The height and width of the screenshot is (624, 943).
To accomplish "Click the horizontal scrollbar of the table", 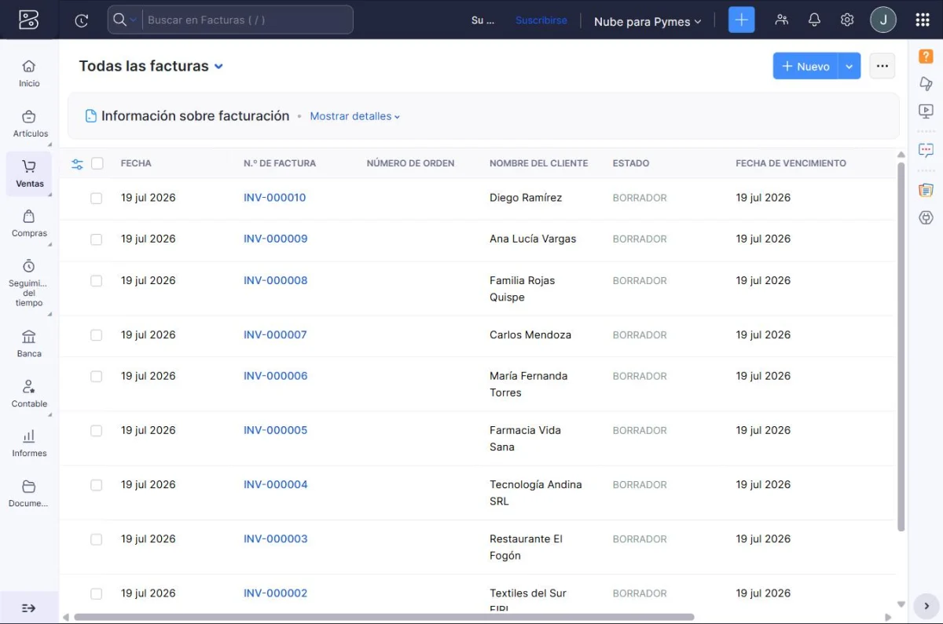I will [383, 617].
